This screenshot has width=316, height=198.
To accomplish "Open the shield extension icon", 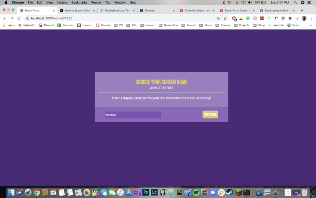I will coord(283,18).
